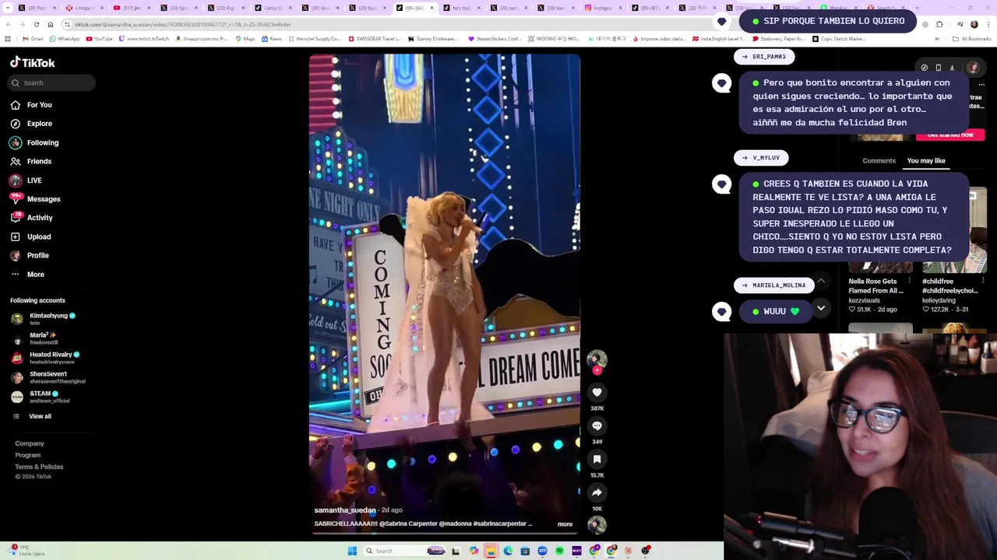Viewport: 997px width, 560px height.
Task: Open the Activity notifications
Action: (32, 218)
